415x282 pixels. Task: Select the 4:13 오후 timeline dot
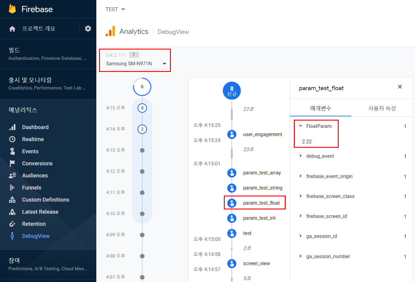(x=142, y=150)
